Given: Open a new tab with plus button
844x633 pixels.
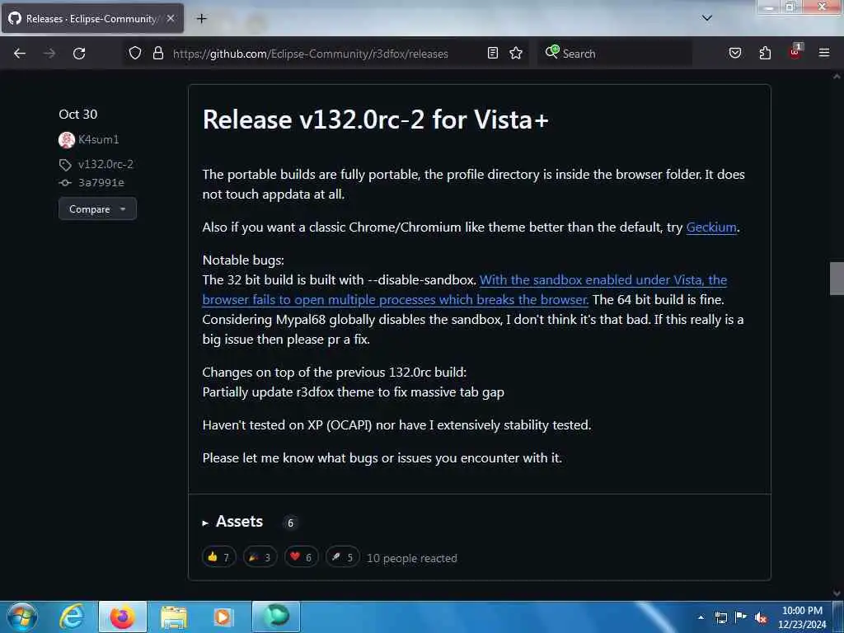Looking at the screenshot, I should click(201, 19).
